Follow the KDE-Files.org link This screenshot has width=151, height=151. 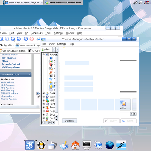point(7,91)
